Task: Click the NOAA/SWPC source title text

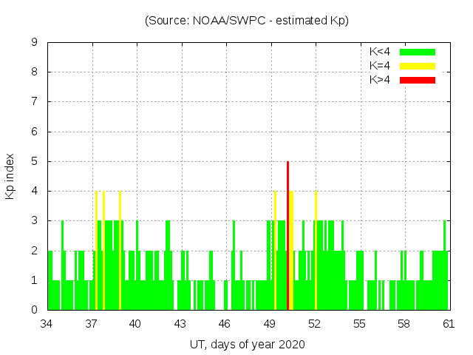Action: pos(246,21)
